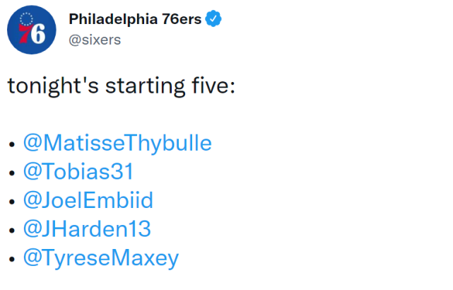Click the bullet before @MatisseThybulle
The width and height of the screenshot is (453, 290).
click(x=11, y=144)
